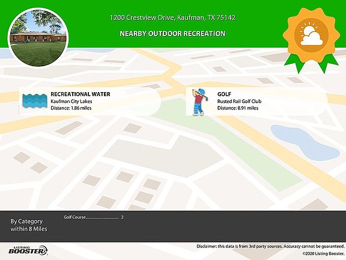Image resolution: width=346 pixels, height=260 pixels.
Task: Click the sun and cloud badge icon
Action: click(311, 36)
